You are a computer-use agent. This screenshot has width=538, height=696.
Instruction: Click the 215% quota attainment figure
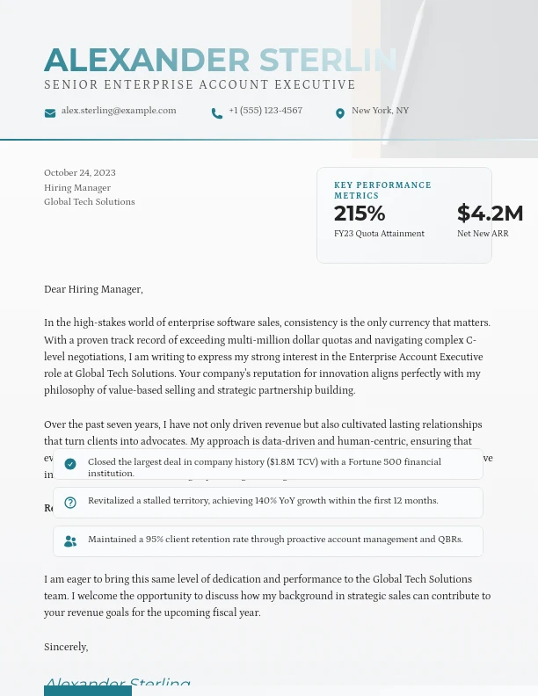[x=360, y=214]
